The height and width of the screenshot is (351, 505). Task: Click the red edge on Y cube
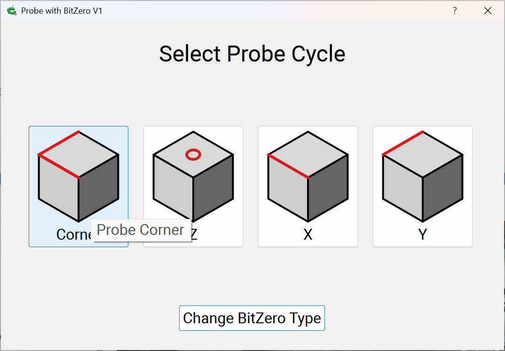(x=402, y=143)
